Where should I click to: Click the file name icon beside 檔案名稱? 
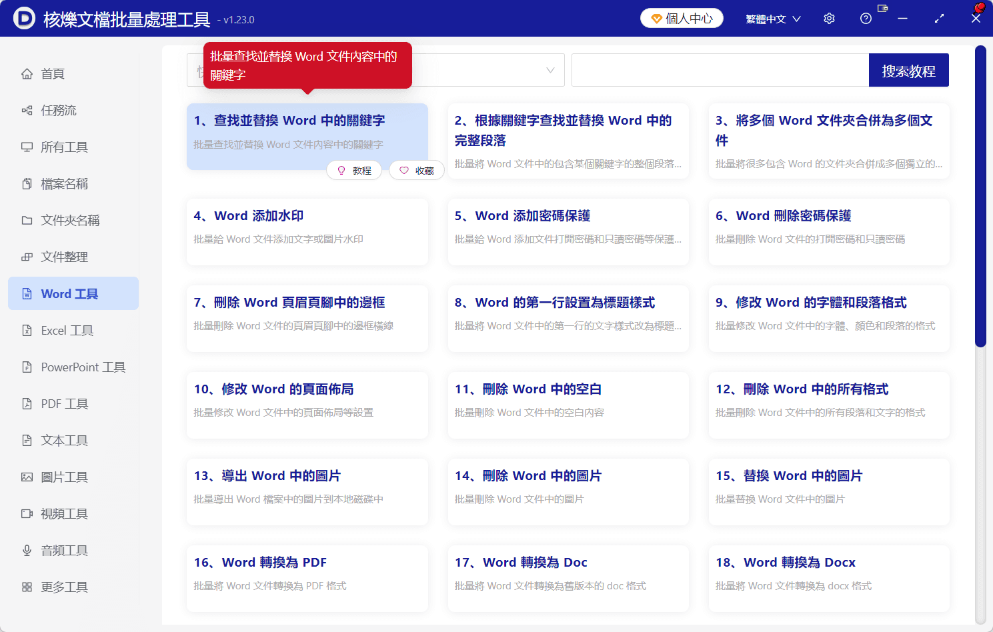click(x=27, y=184)
